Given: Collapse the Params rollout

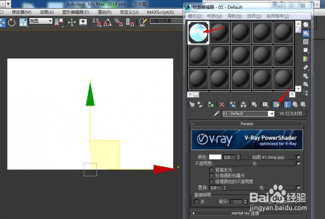Looking at the screenshot, I should pyautogui.click(x=247, y=124).
